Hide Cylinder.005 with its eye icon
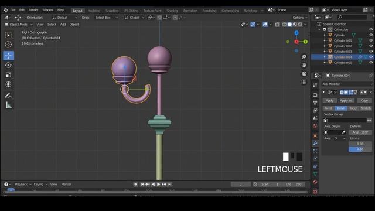Viewport: 375px width, 211px height. coord(371,63)
